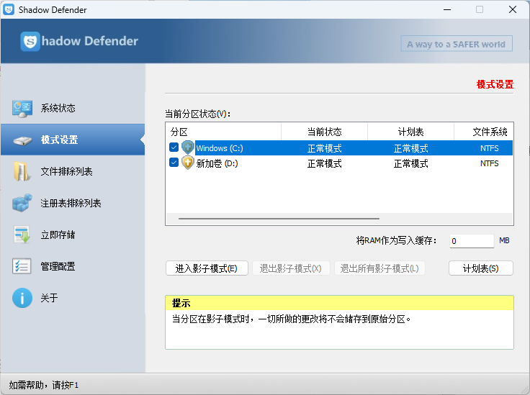Click 当前状态 cell 正常模式 for 新加卷 (D:)

tap(325, 164)
